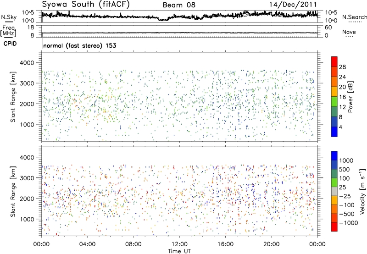This screenshot has height=254, width=367.
Task: Click the noise dip near 10:30 in the N.Sky trace
Action: coord(164,20)
